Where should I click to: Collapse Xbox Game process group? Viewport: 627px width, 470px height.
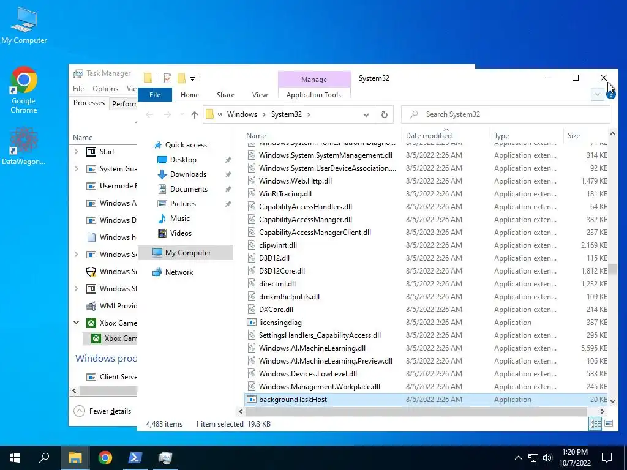77,323
